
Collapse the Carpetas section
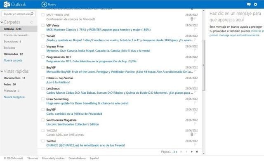pyautogui.click(x=2, y=22)
